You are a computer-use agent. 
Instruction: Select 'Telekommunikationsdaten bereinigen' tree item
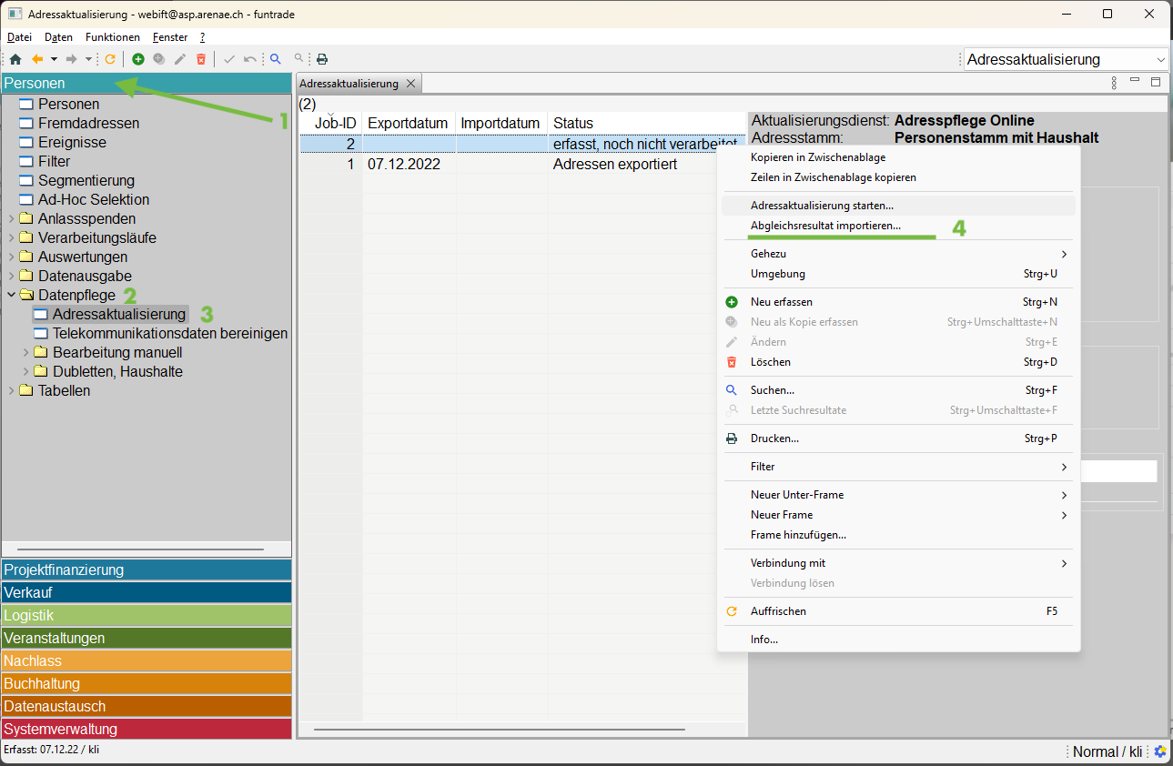pyautogui.click(x=169, y=333)
